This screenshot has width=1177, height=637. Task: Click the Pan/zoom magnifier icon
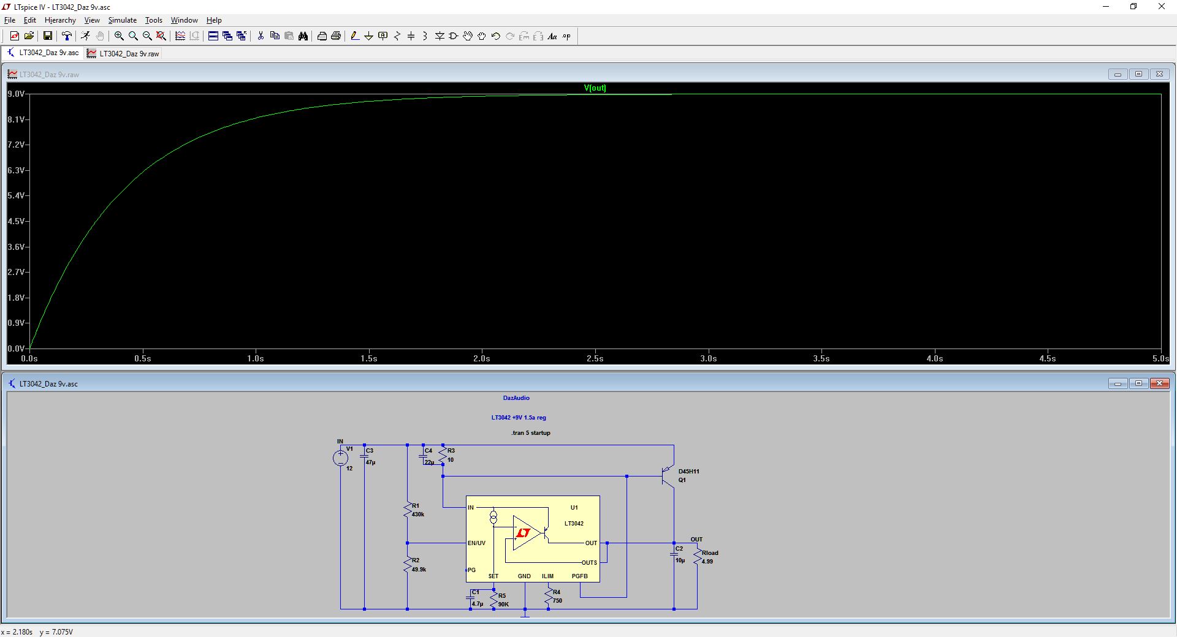click(x=133, y=36)
